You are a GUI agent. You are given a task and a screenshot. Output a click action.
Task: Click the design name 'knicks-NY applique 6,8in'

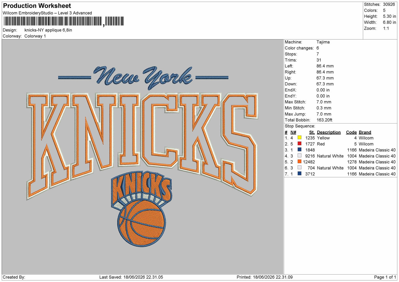[x=48, y=30]
